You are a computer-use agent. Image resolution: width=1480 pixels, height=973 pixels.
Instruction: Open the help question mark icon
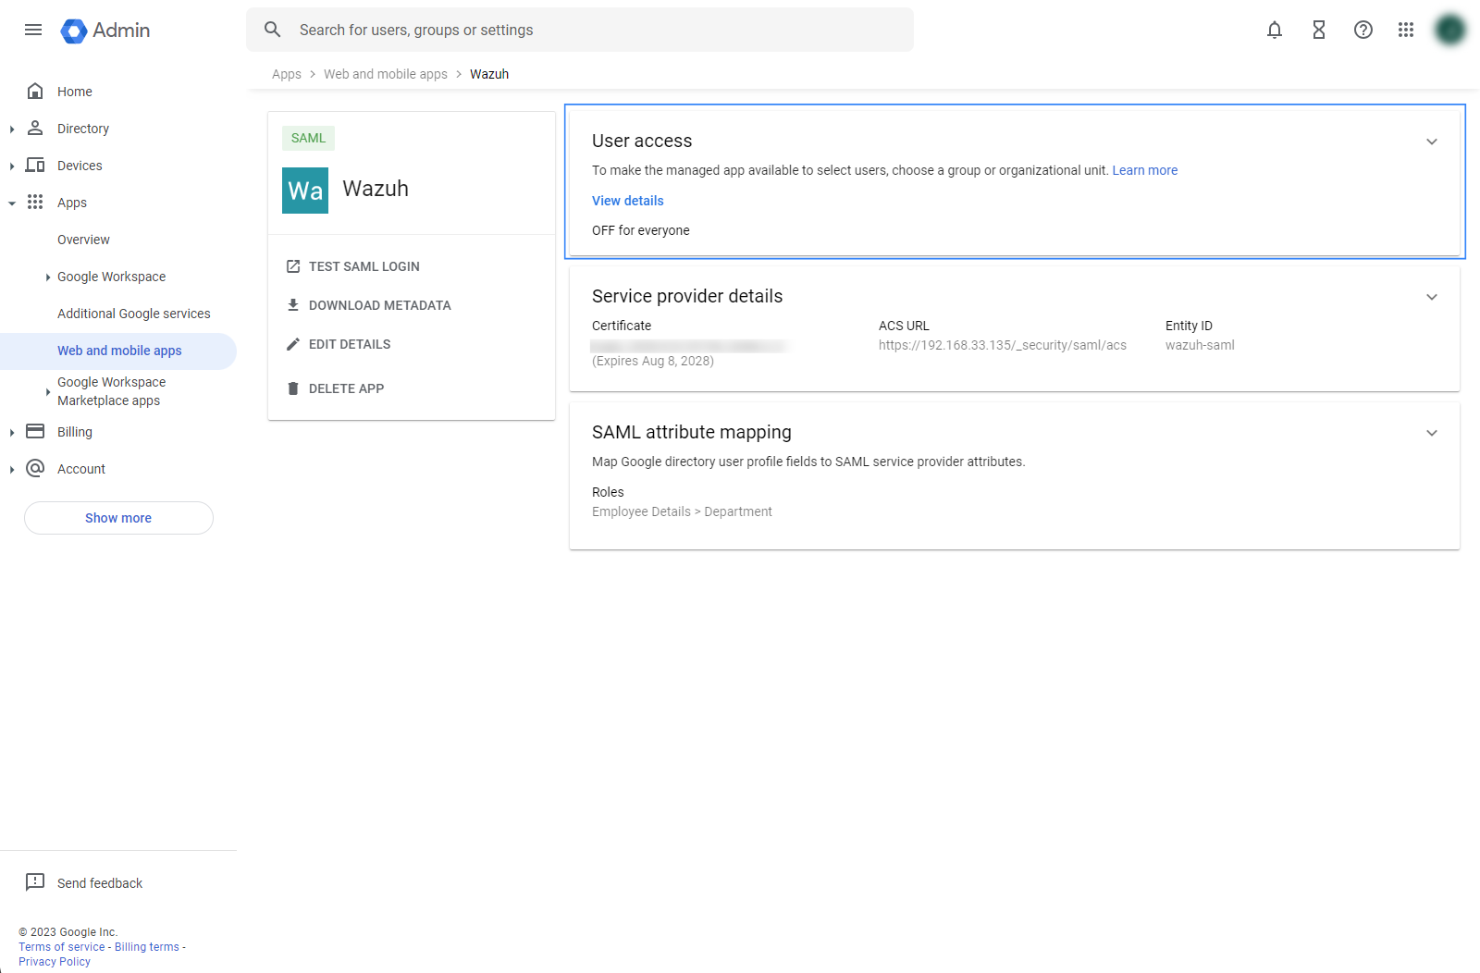pos(1363,30)
